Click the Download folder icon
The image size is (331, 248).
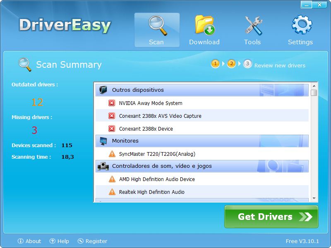[x=204, y=24]
